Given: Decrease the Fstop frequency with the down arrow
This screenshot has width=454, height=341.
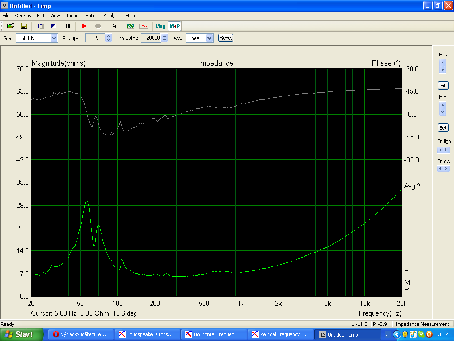Looking at the screenshot, I should pos(164,40).
